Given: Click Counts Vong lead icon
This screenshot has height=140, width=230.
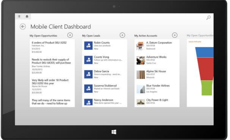Looking at the screenshot, I should click(88, 60).
